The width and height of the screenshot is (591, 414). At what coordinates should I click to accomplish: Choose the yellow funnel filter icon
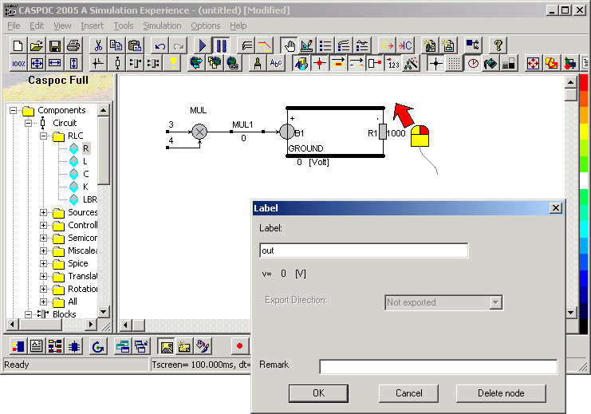pos(173,63)
